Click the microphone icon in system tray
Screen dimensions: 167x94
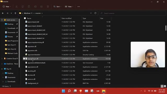(x=145, y=91)
